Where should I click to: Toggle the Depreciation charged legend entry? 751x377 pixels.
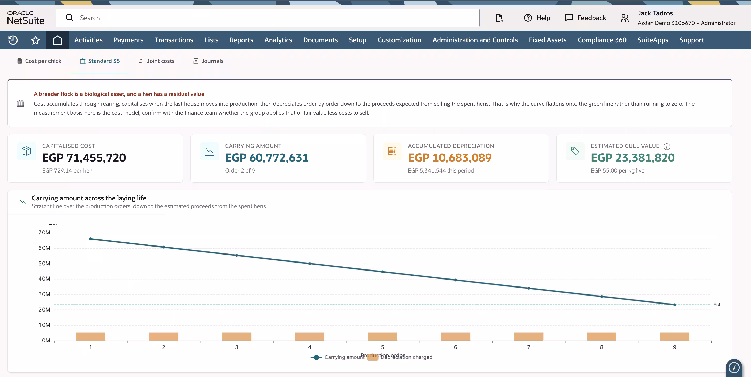point(400,357)
